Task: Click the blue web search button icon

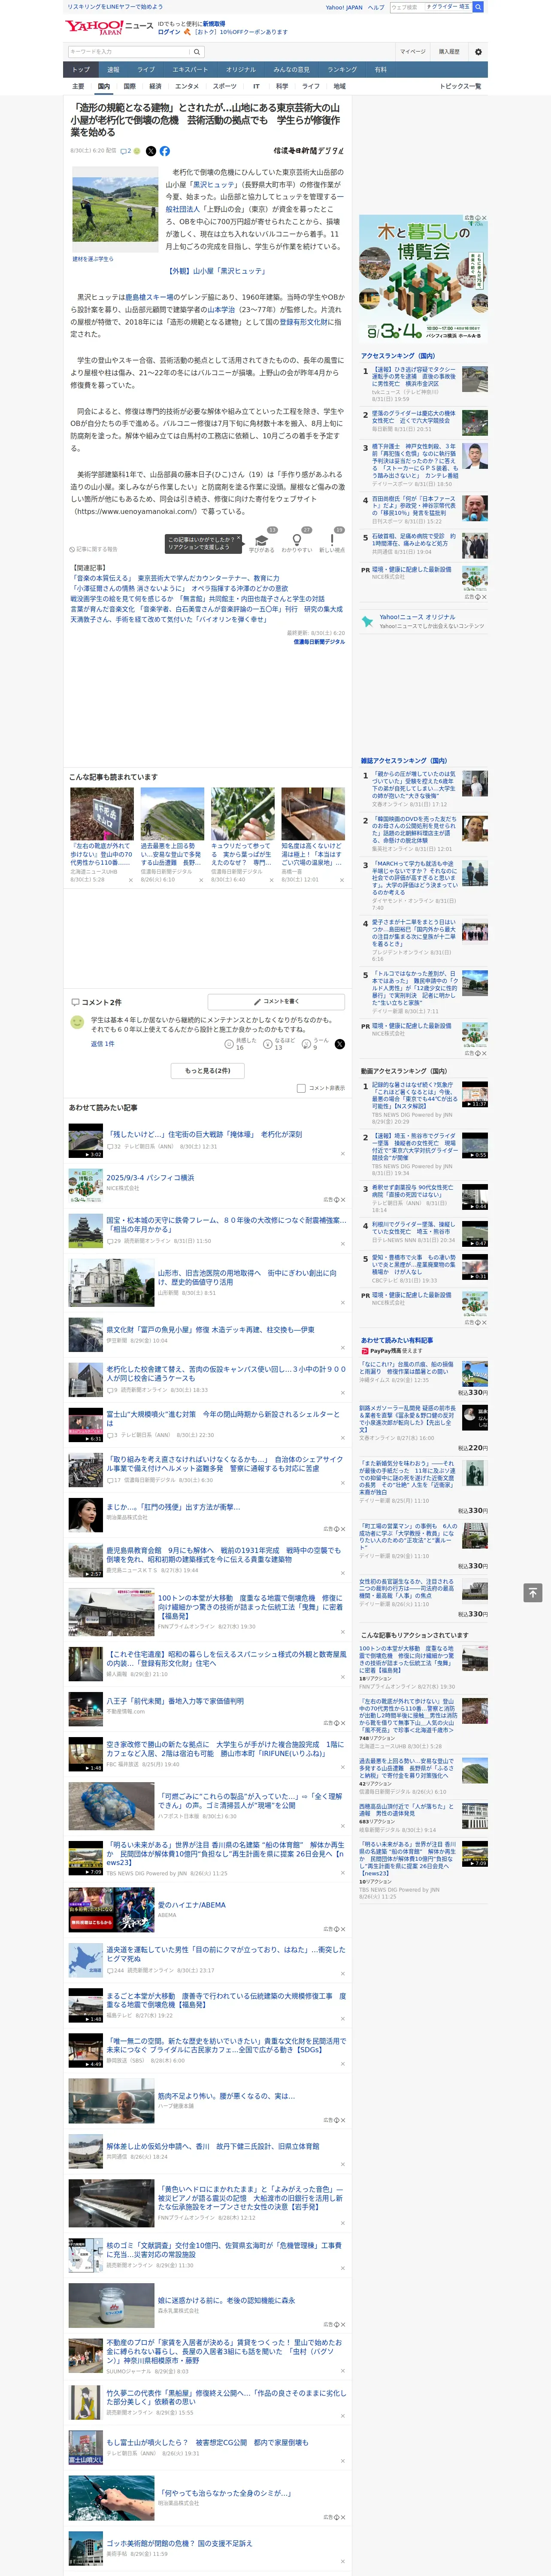Action: tap(478, 7)
